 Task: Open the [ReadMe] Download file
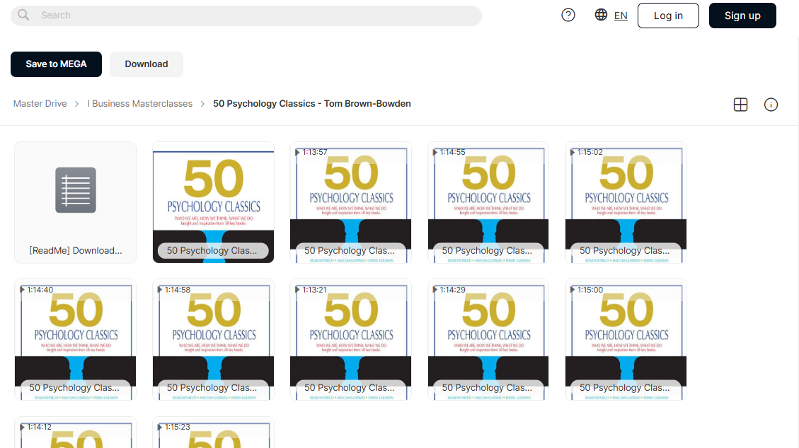[76, 202]
